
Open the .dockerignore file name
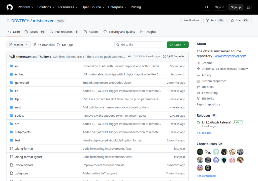tap(24, 165)
